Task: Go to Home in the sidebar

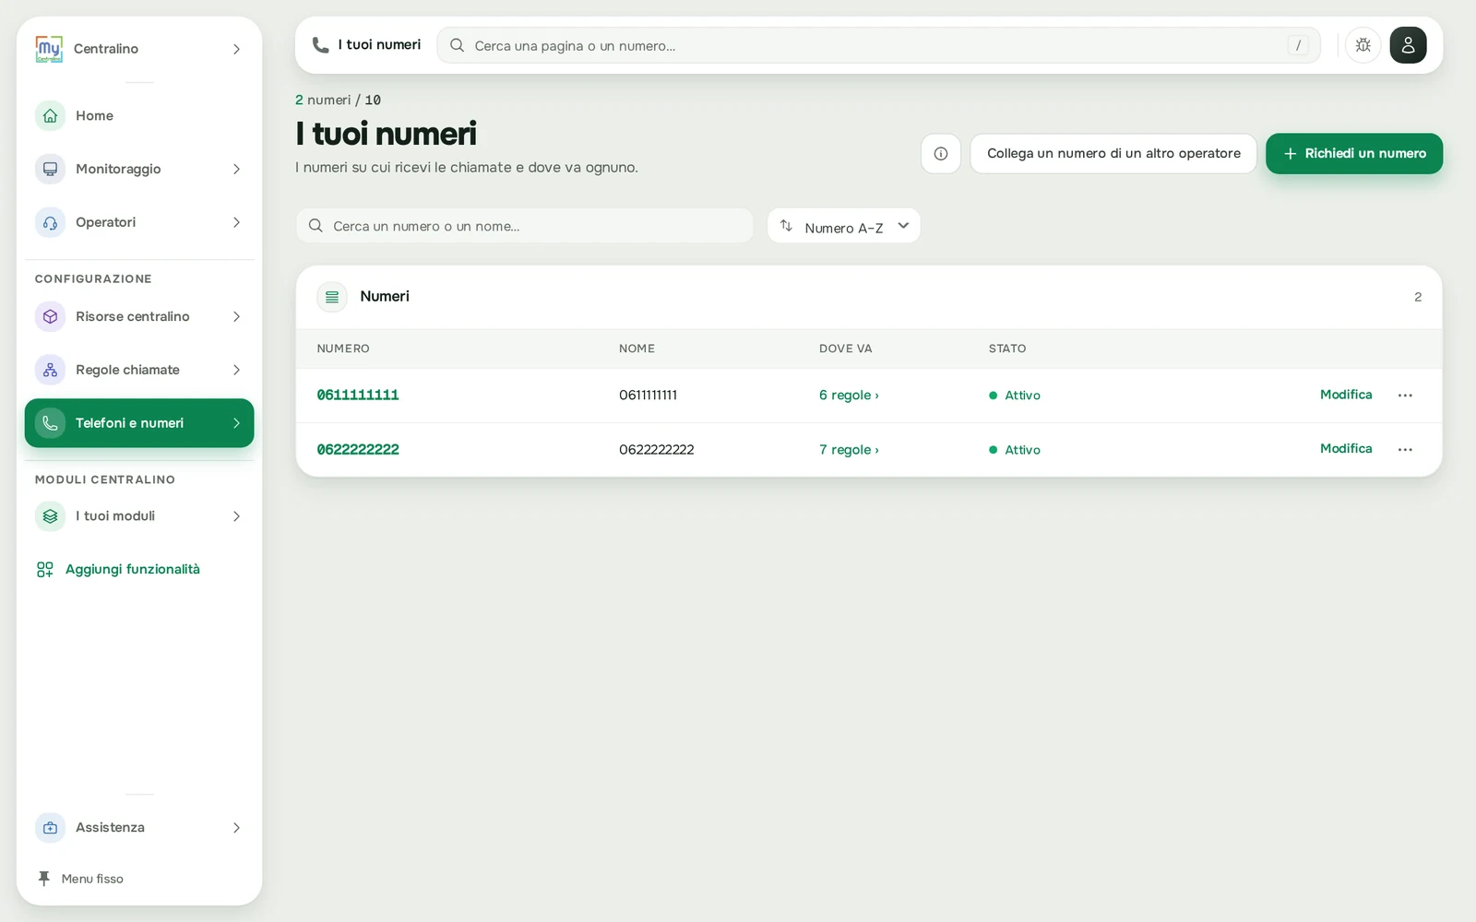Action: [x=139, y=116]
